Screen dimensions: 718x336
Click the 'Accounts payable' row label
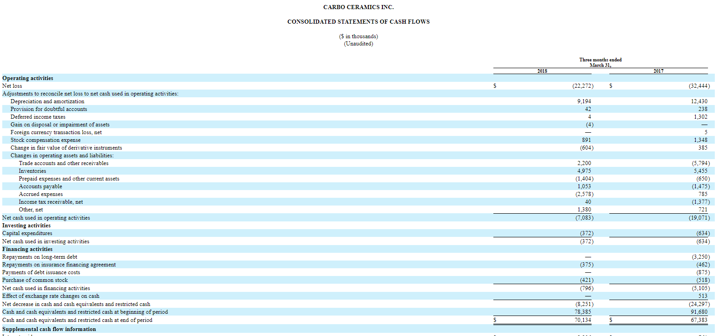(40, 186)
